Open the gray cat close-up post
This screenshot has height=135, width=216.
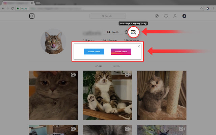coord(53,95)
